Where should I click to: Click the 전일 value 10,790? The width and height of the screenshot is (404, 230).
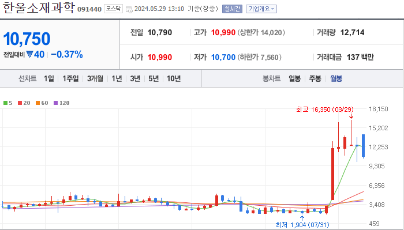coord(160,32)
